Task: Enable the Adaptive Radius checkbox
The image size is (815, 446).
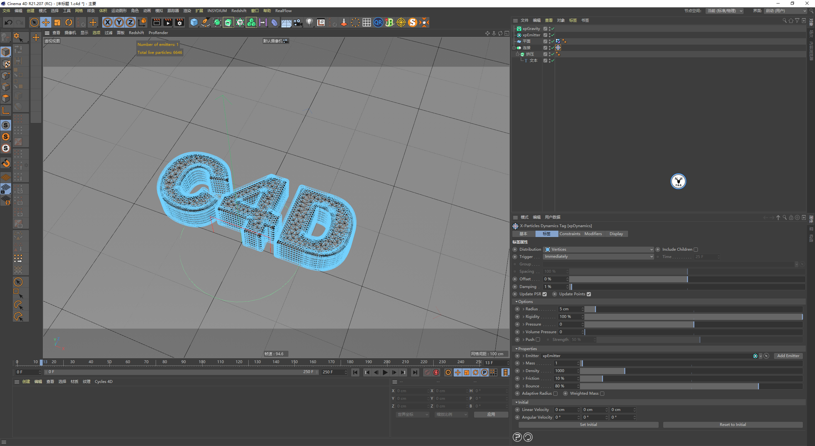Action: tap(555, 394)
